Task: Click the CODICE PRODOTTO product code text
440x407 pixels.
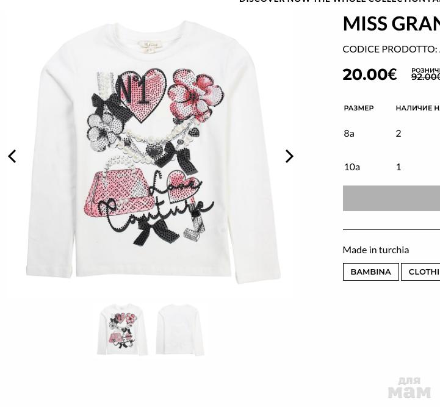Action: [x=391, y=49]
